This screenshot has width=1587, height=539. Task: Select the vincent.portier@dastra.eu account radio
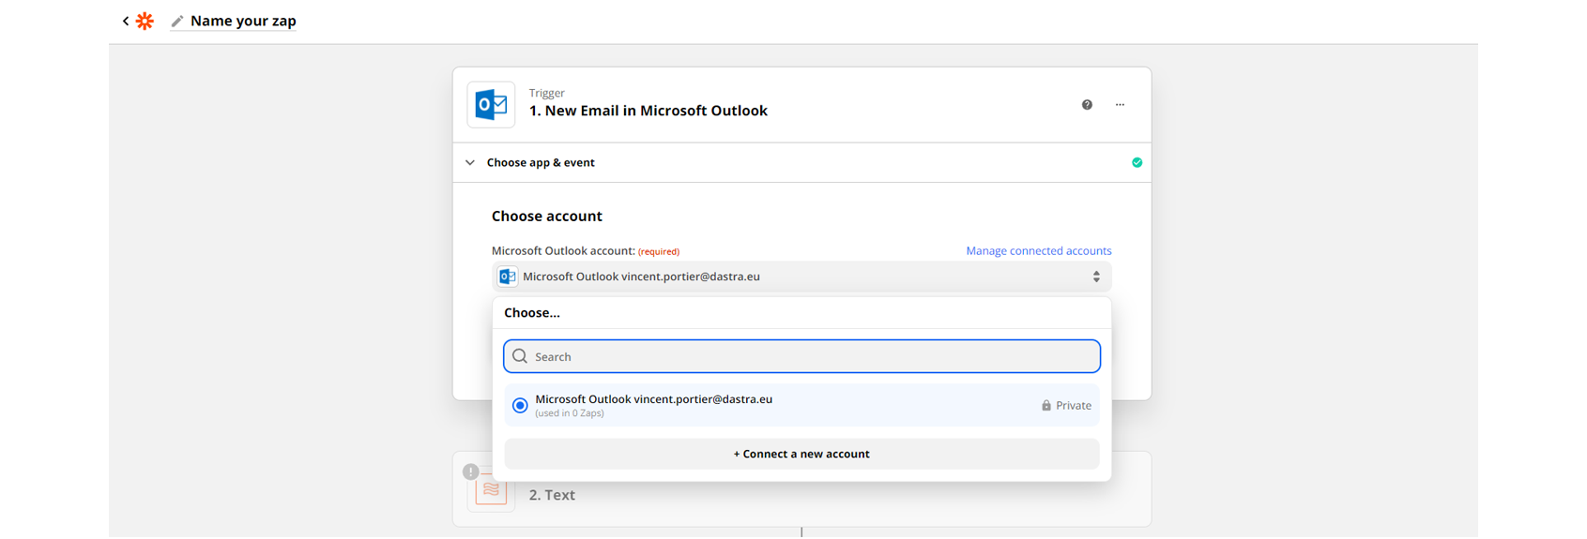[520, 406]
